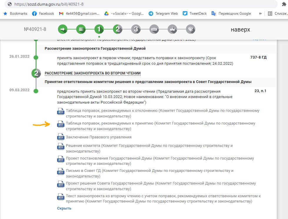Click the Gmail M icon in bookmarks bar
Screen dimensions: 288x219
[61, 14]
